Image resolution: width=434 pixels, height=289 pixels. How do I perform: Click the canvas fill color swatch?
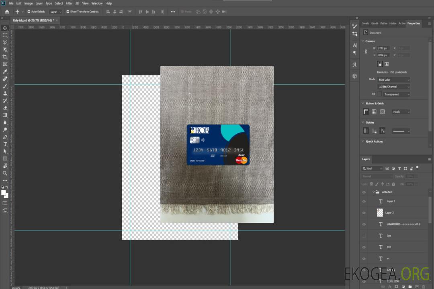click(x=380, y=94)
